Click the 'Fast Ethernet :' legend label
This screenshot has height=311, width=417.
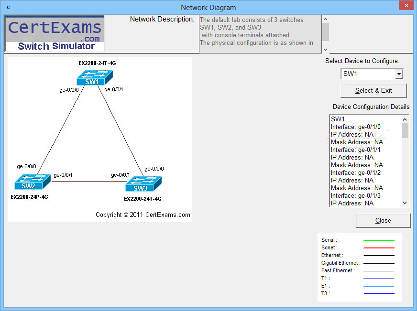point(338,270)
